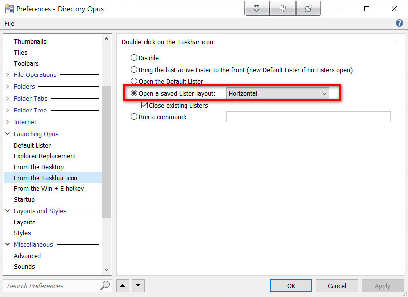Close the Preferences window
Viewport: 408px width, 297px height.
(x=394, y=9)
